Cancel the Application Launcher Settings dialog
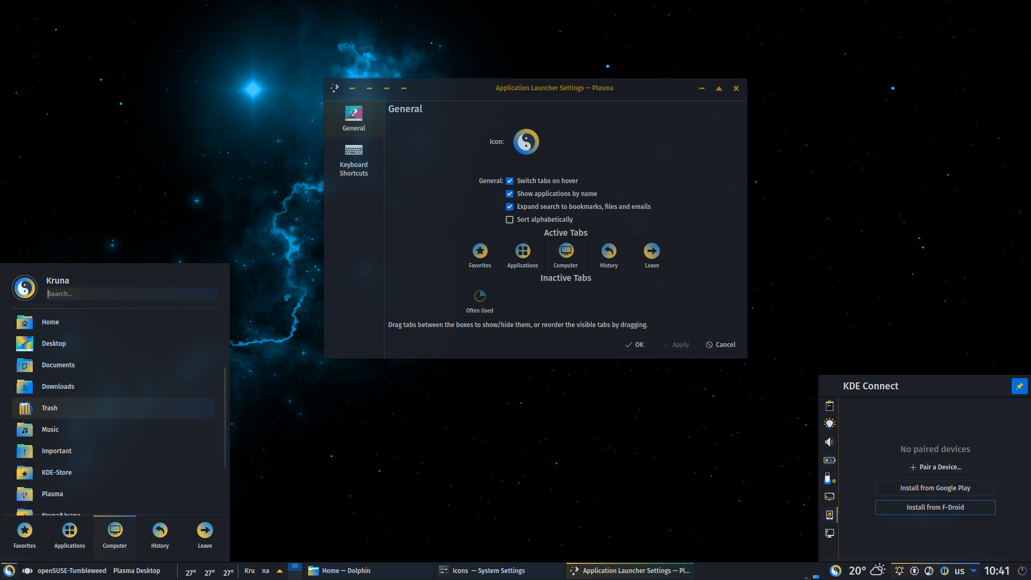This screenshot has width=1031, height=580. (x=720, y=345)
